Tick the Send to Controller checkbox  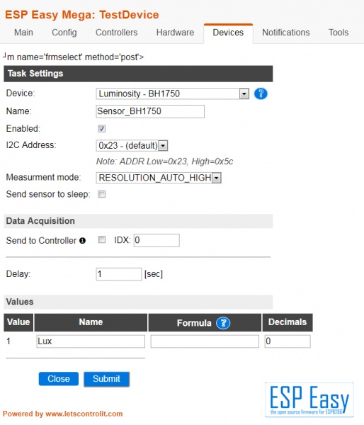pos(102,239)
